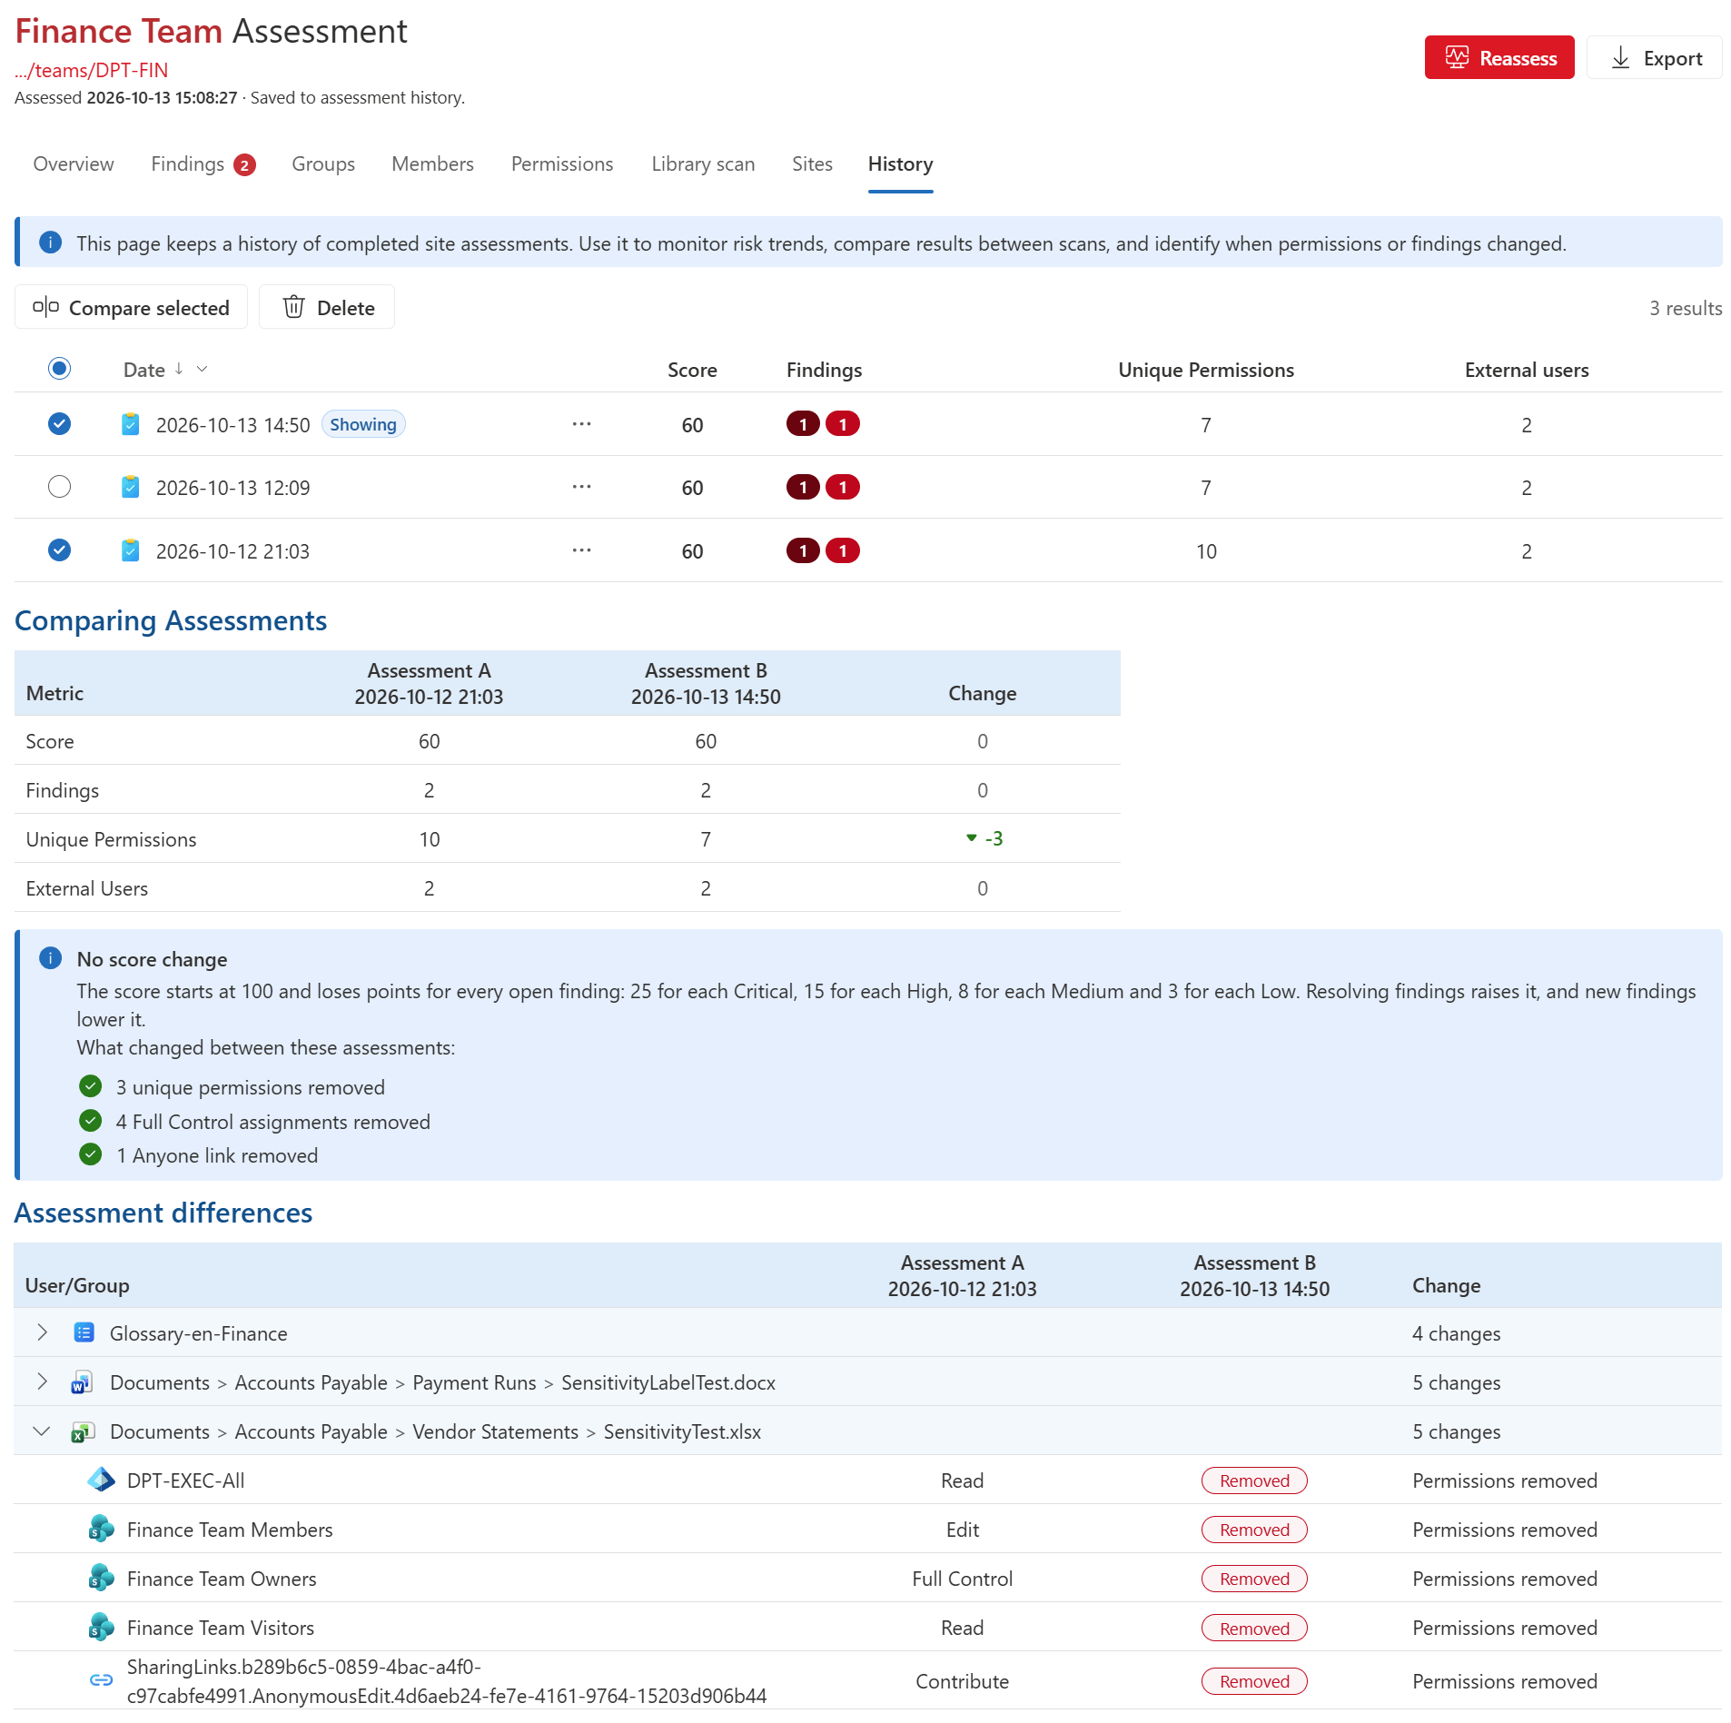This screenshot has height=1723, width=1731.
Task: Click the critical findings badge for 2026-10-13 14:50
Action: tap(803, 424)
